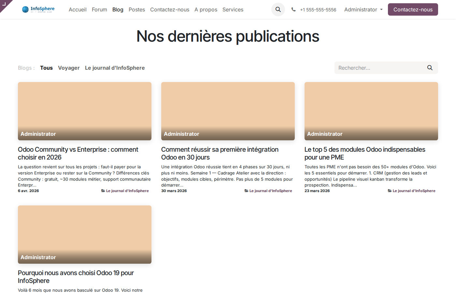Navigate to the Forum page
The height and width of the screenshot is (293, 456).
click(99, 9)
